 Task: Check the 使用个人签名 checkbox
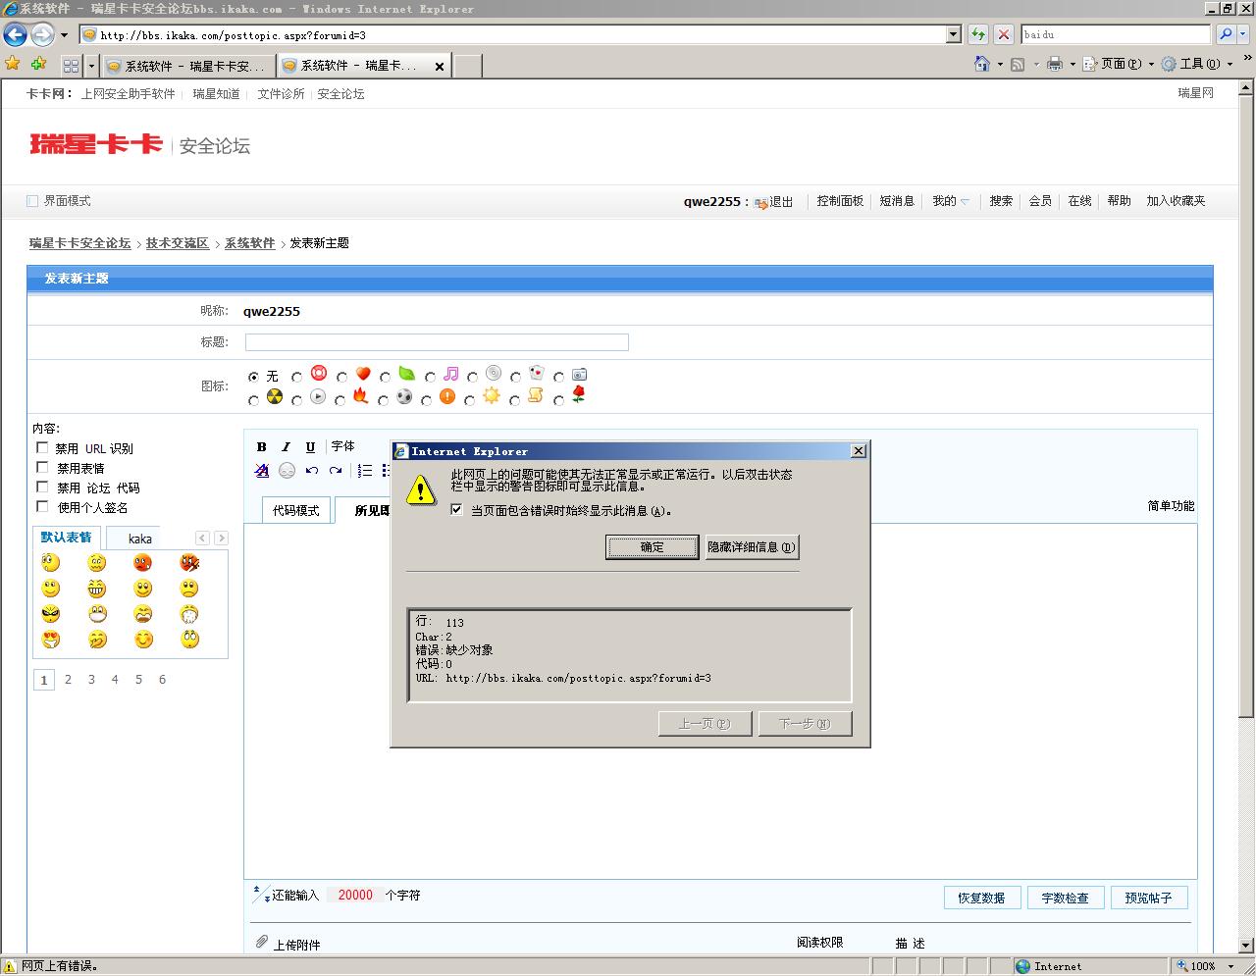coord(42,506)
